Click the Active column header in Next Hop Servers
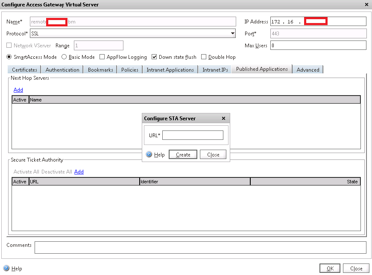372x275 pixels. tap(20, 100)
